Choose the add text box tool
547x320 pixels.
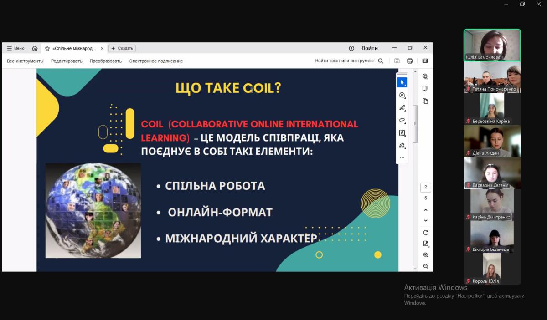tap(402, 133)
